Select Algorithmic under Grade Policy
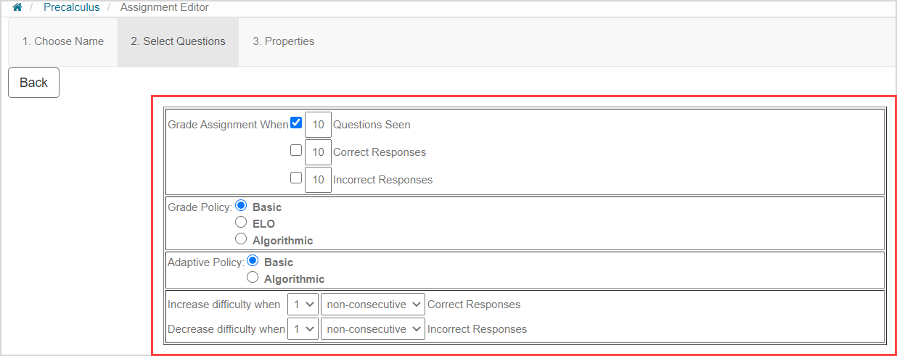The height and width of the screenshot is (356, 897). click(241, 239)
